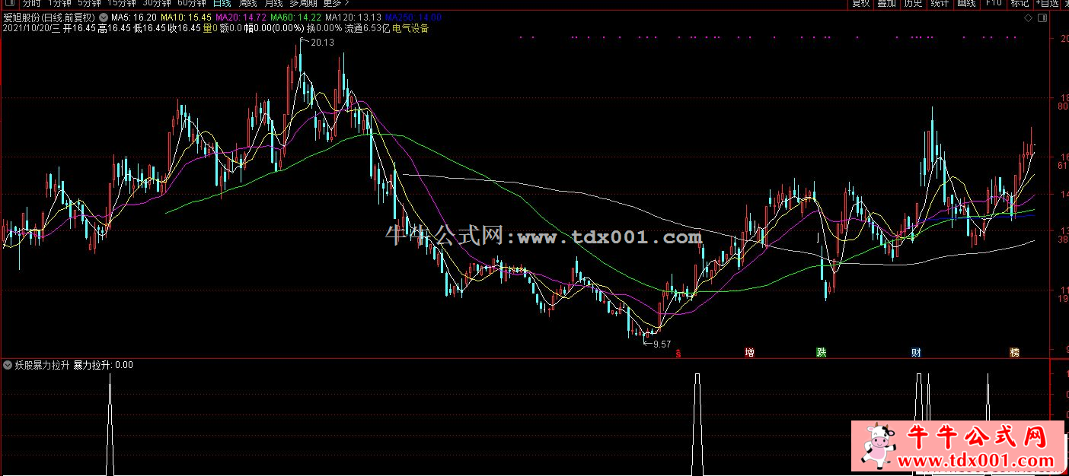Click the blue 财 event marker icon
The image size is (1069, 476).
(917, 353)
